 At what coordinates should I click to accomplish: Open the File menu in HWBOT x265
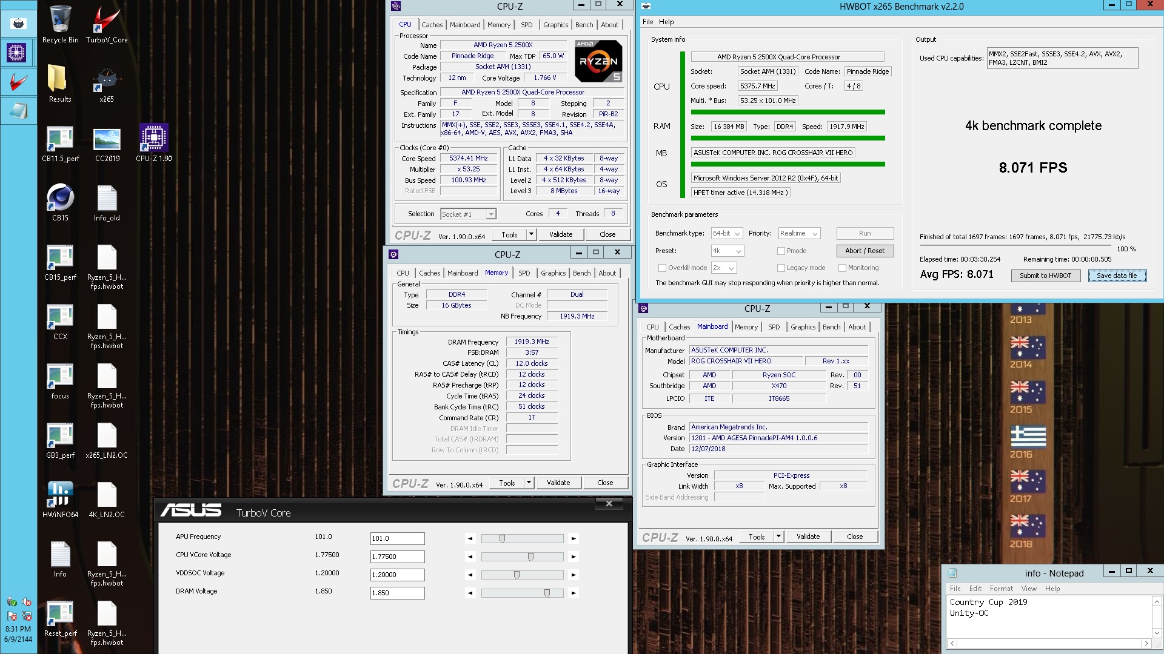pos(648,22)
